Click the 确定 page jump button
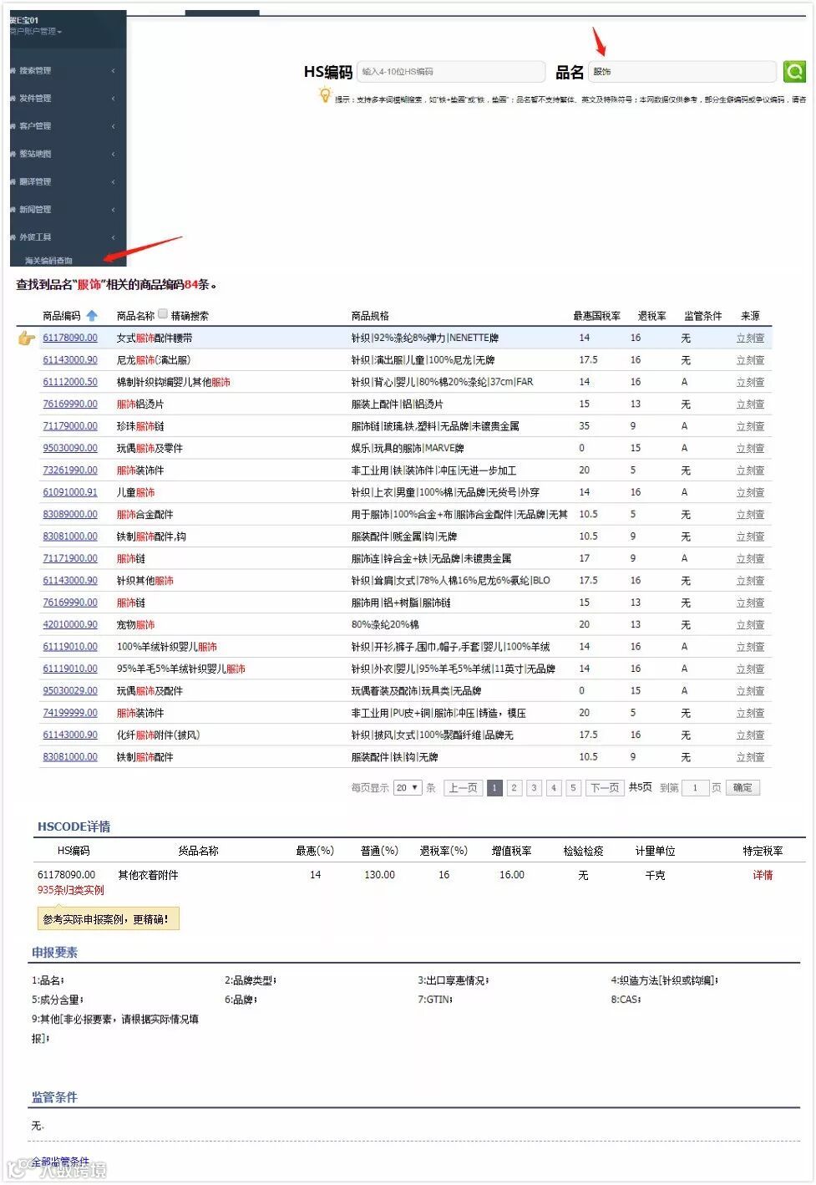The height and width of the screenshot is (1185, 816). (743, 788)
